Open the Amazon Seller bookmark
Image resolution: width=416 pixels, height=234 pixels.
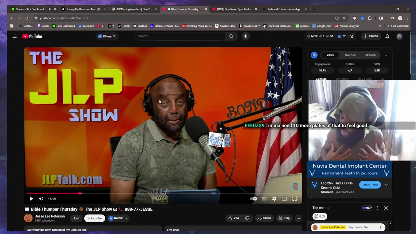249,26
